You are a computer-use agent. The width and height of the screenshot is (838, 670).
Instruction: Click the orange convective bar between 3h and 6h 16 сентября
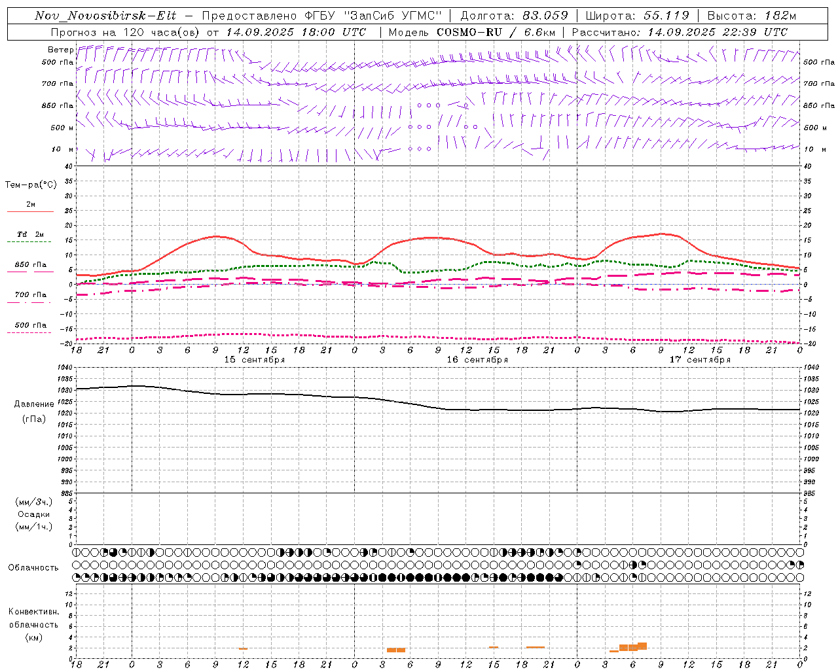point(396,650)
